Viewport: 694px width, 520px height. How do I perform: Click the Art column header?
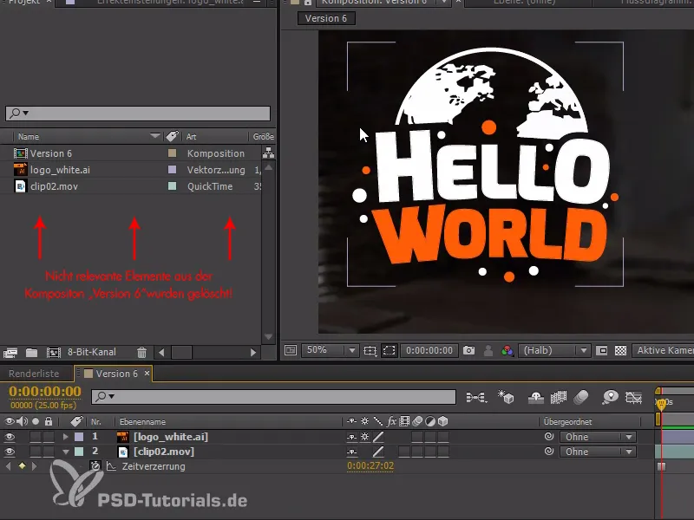tap(191, 137)
